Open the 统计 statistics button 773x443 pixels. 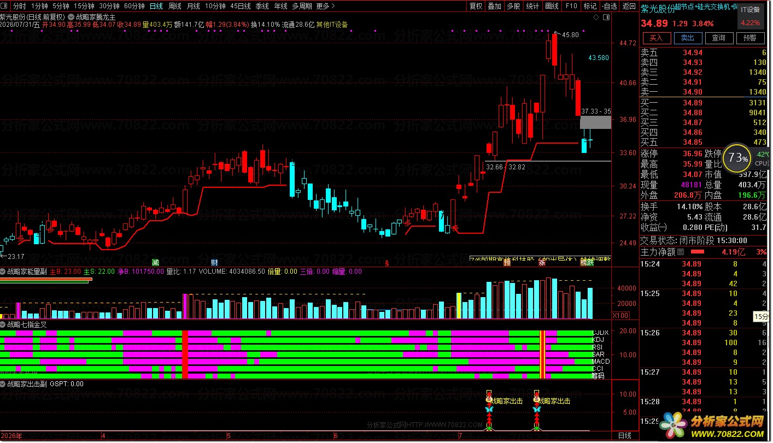[x=532, y=6]
